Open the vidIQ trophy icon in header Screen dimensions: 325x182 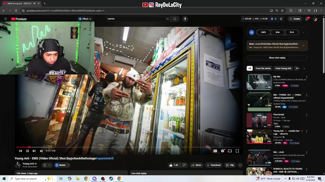(x=281, y=19)
